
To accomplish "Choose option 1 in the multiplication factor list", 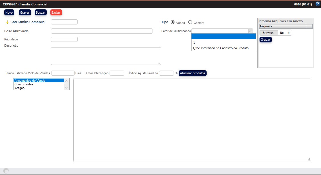I will point(223,42).
